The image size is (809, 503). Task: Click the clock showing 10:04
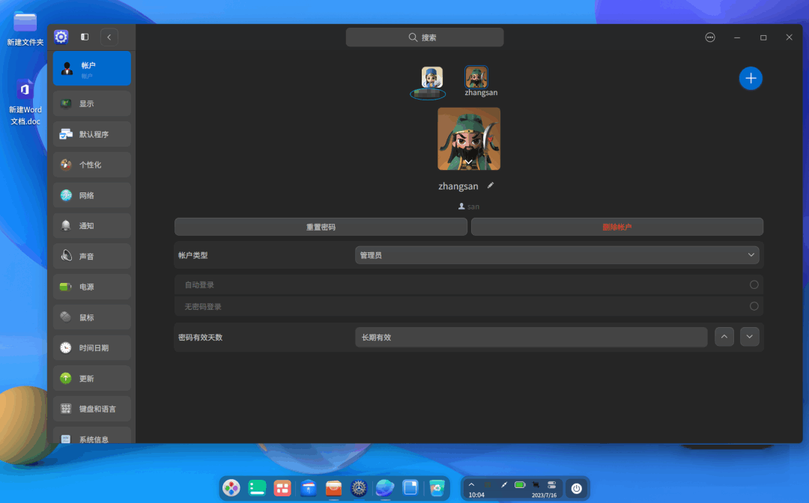[x=476, y=495]
